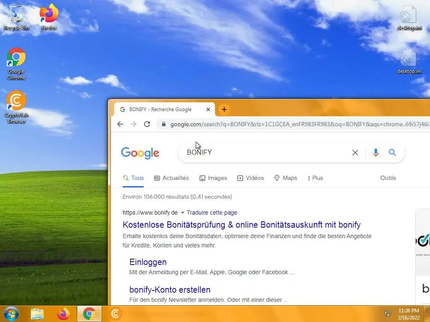The width and height of the screenshot is (430, 322).
Task: Open the taskbar clock showing 11:26 PM
Action: [409, 314]
